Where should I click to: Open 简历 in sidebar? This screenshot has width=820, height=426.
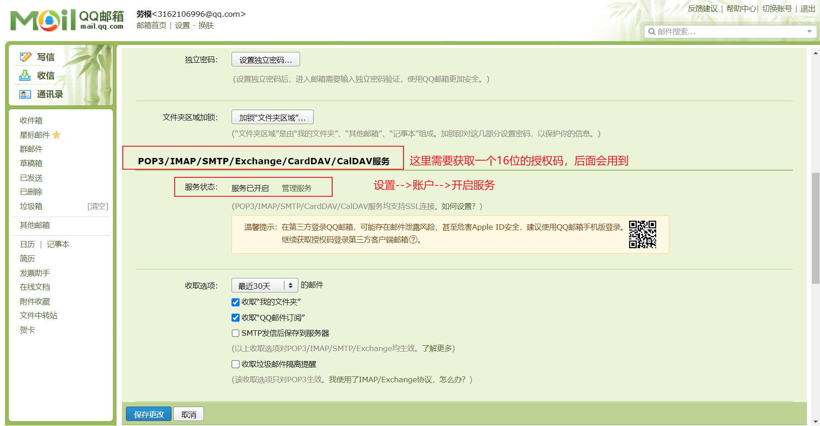pyautogui.click(x=27, y=259)
